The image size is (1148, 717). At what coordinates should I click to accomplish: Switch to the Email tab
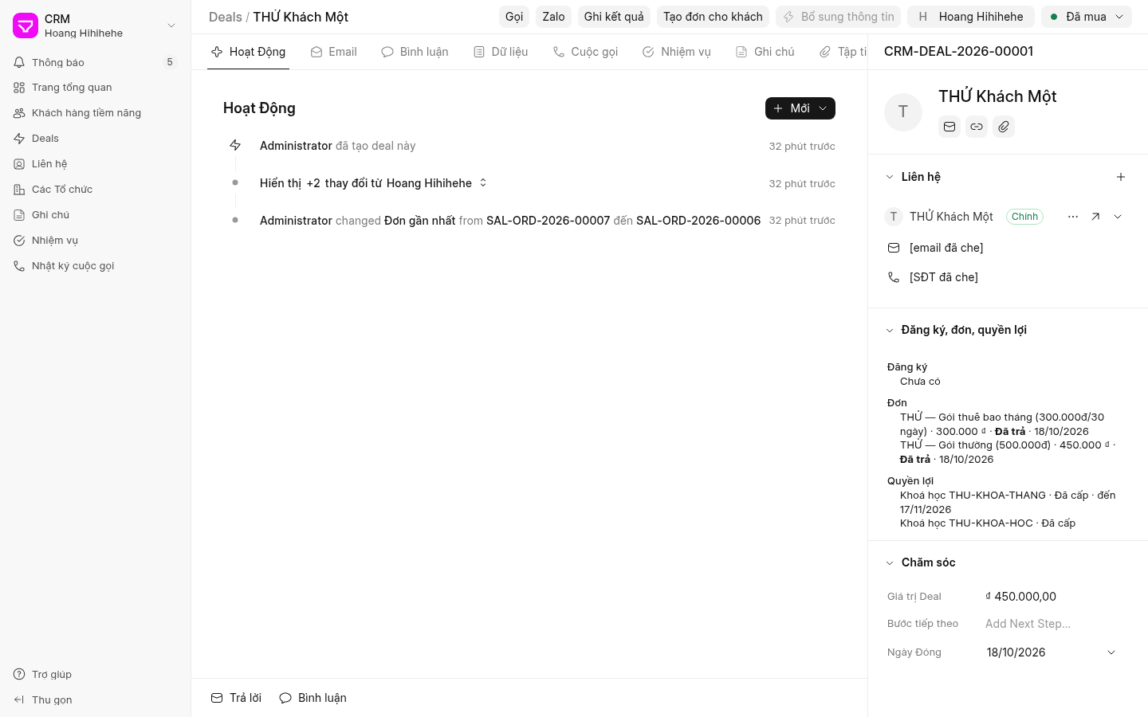(334, 52)
